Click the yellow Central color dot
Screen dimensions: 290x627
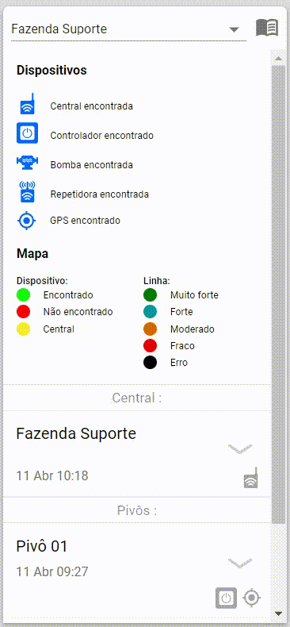point(24,329)
